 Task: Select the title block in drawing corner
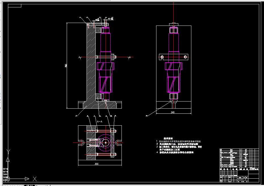click(239, 176)
